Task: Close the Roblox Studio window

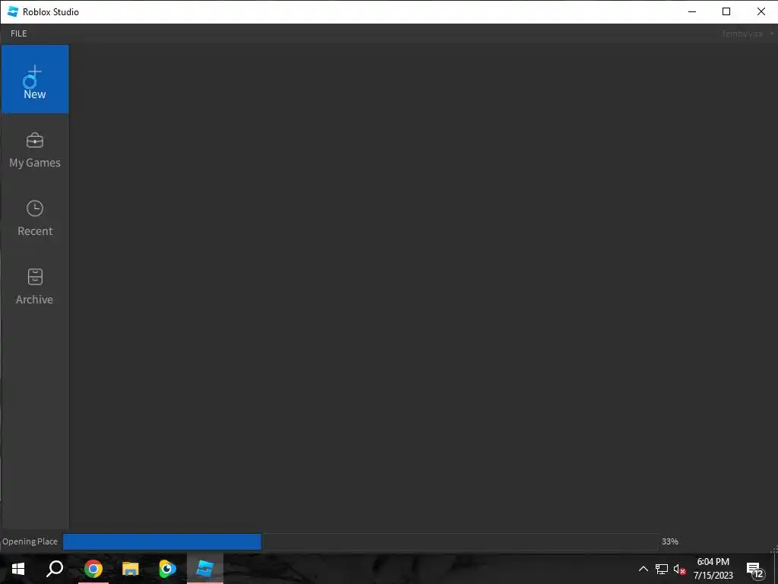Action: (x=761, y=11)
